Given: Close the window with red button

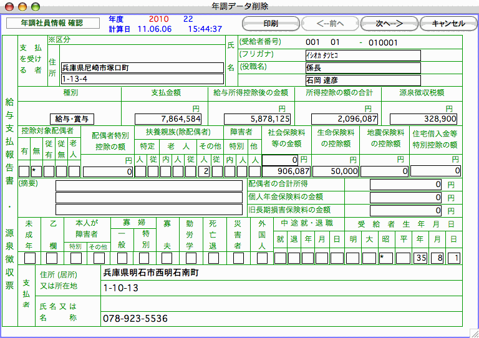Looking at the screenshot, I should (9, 6).
